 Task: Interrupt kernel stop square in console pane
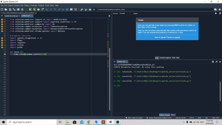(213, 62)
